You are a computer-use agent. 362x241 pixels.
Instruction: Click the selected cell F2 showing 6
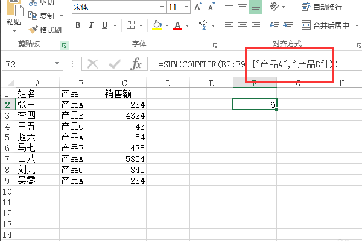(255, 104)
